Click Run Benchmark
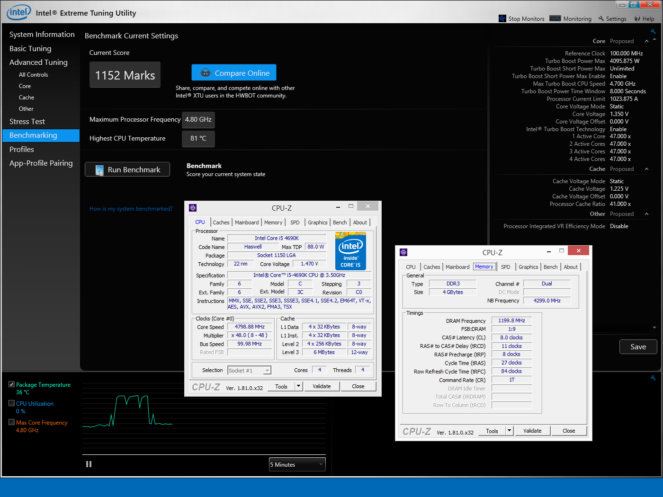663x497 pixels. point(127,169)
